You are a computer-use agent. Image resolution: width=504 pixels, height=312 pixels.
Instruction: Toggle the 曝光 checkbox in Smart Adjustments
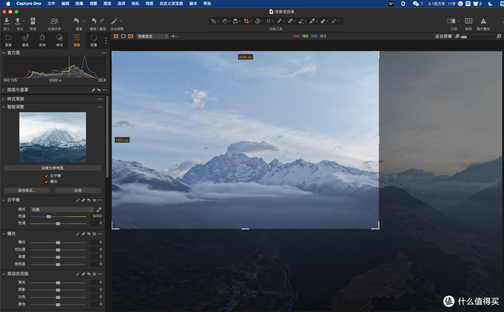[46, 182]
